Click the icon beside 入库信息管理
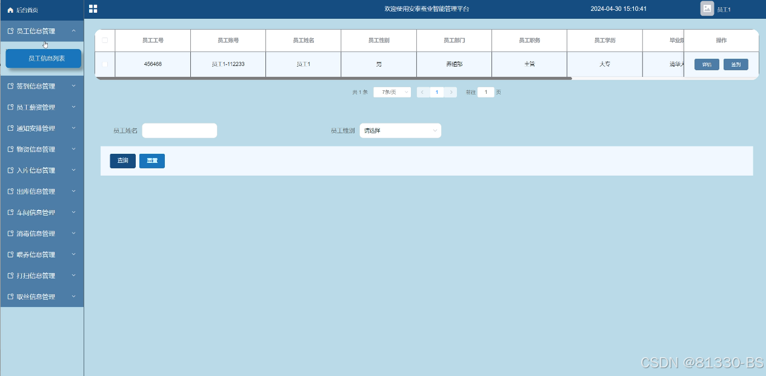The width and height of the screenshot is (766, 376). pyautogui.click(x=10, y=170)
